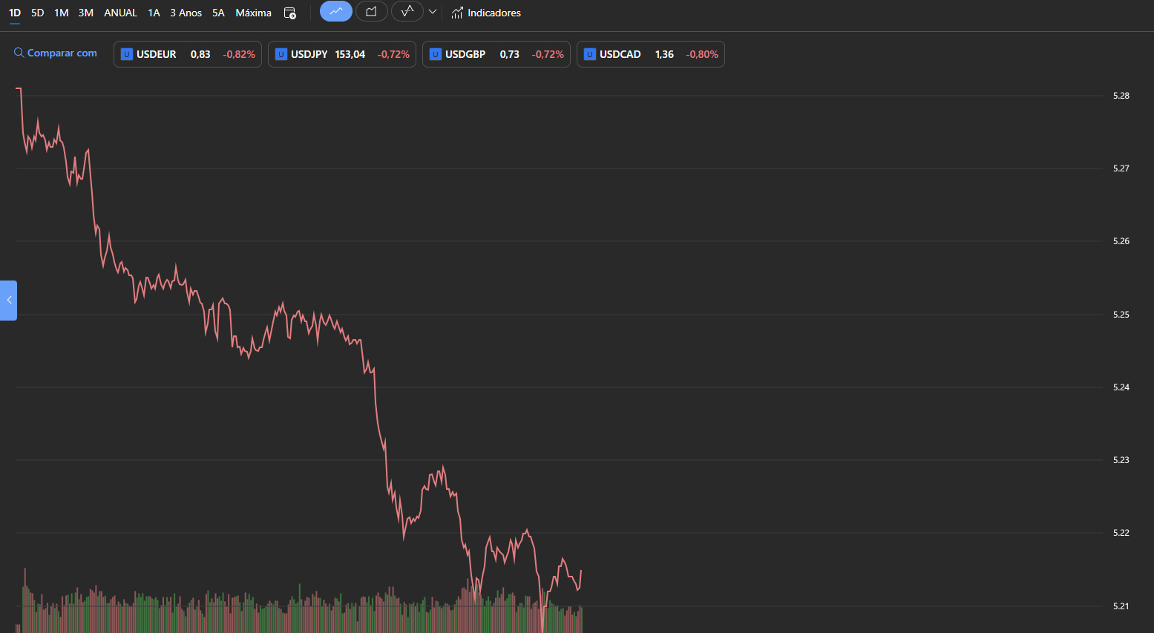
Task: Expand the left side panel arrow
Action: point(9,300)
